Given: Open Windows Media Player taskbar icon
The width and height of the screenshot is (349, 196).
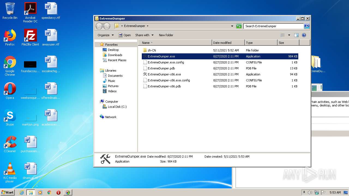Looking at the screenshot, I should (40, 192).
